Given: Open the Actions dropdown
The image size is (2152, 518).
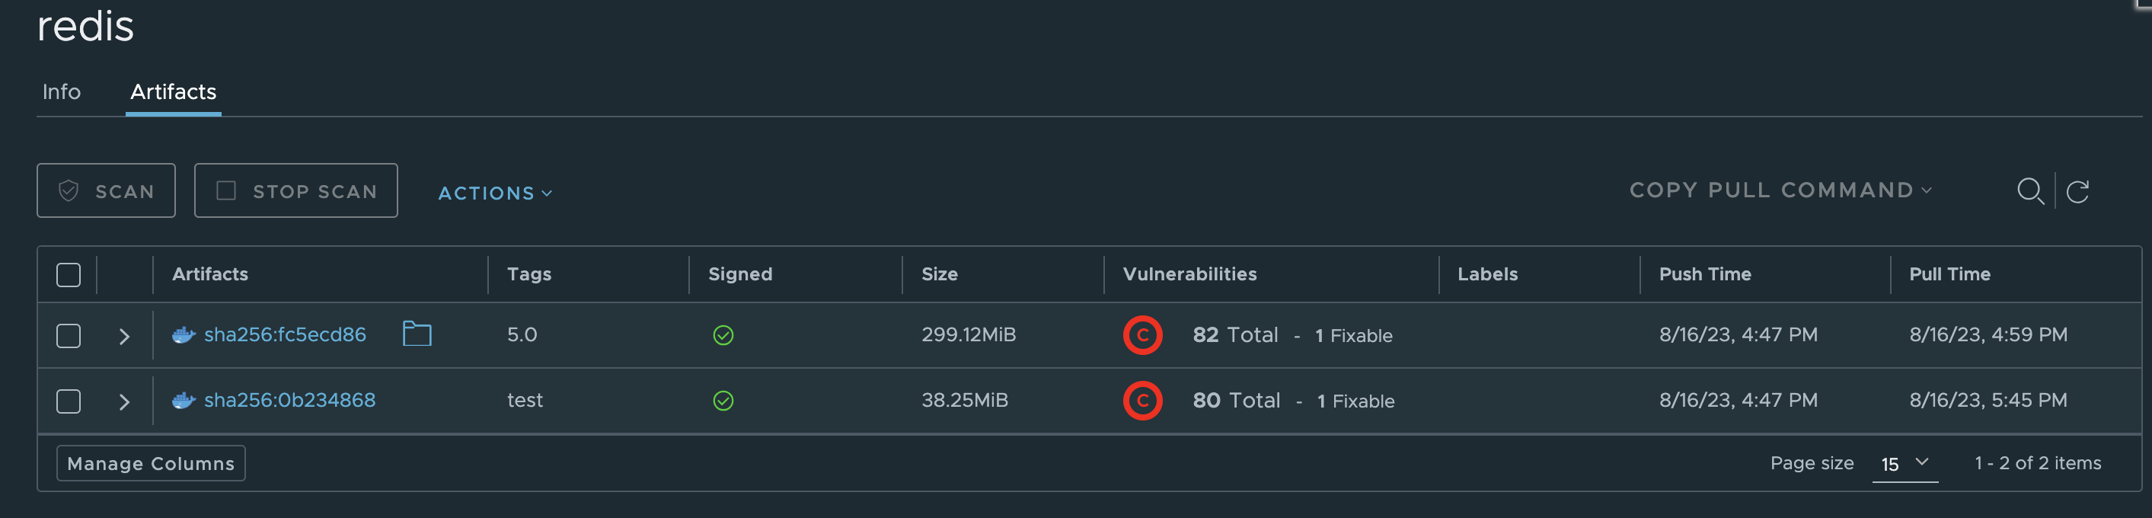Looking at the screenshot, I should [493, 192].
